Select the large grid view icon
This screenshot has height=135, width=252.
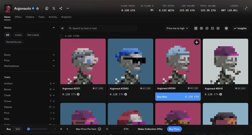(x=196, y=28)
